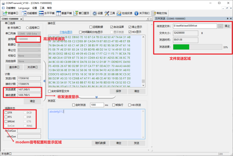
Task: Open the 功能模板 toolbar icon
Action: 24,13
